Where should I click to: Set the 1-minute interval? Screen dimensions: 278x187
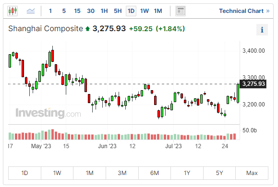(x=50, y=11)
